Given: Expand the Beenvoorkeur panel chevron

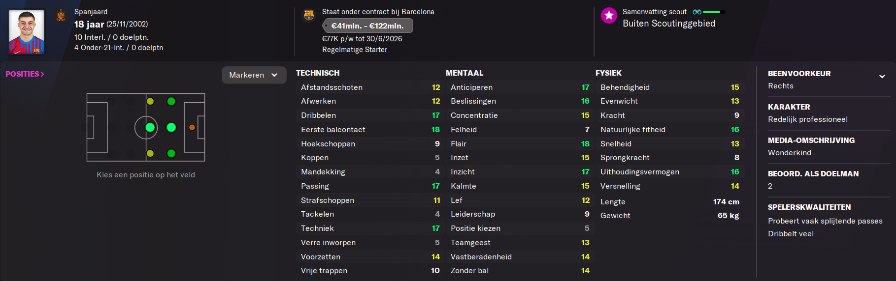Looking at the screenshot, I should point(882,76).
